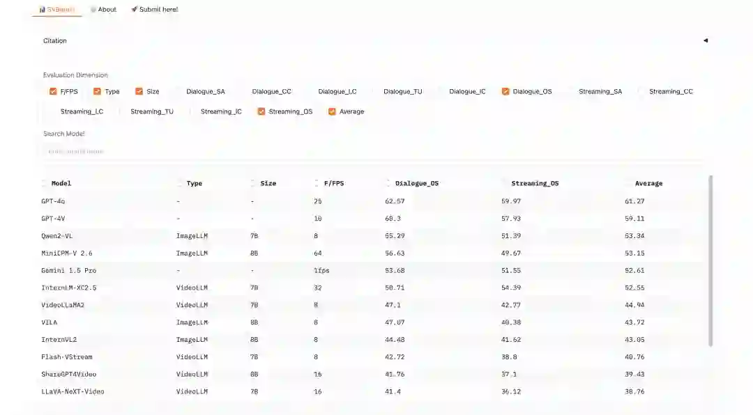The width and height of the screenshot is (753, 415).
Task: Open the SVBench tab
Action: pyautogui.click(x=56, y=9)
